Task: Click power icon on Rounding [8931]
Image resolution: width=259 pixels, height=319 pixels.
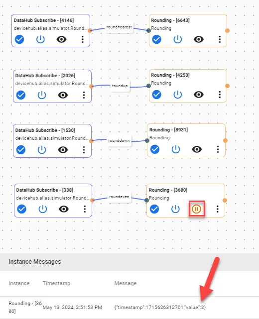Action: point(176,149)
